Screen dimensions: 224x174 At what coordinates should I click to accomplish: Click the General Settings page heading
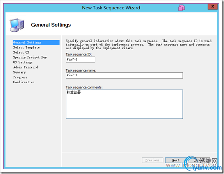(x=51, y=25)
